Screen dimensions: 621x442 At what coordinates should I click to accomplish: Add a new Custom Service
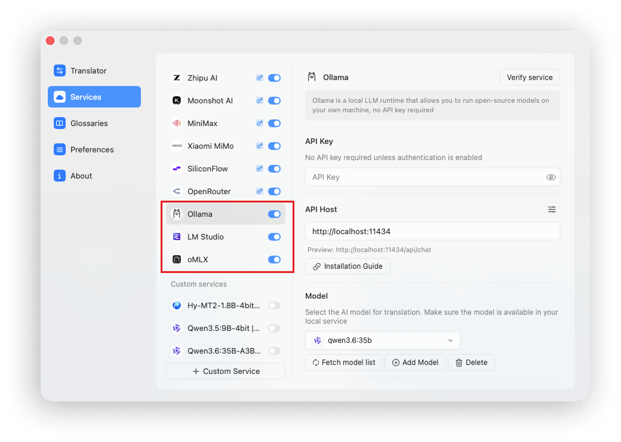[x=226, y=372]
